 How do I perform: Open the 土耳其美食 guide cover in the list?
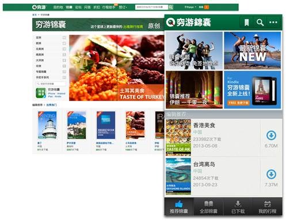coord(135,125)
